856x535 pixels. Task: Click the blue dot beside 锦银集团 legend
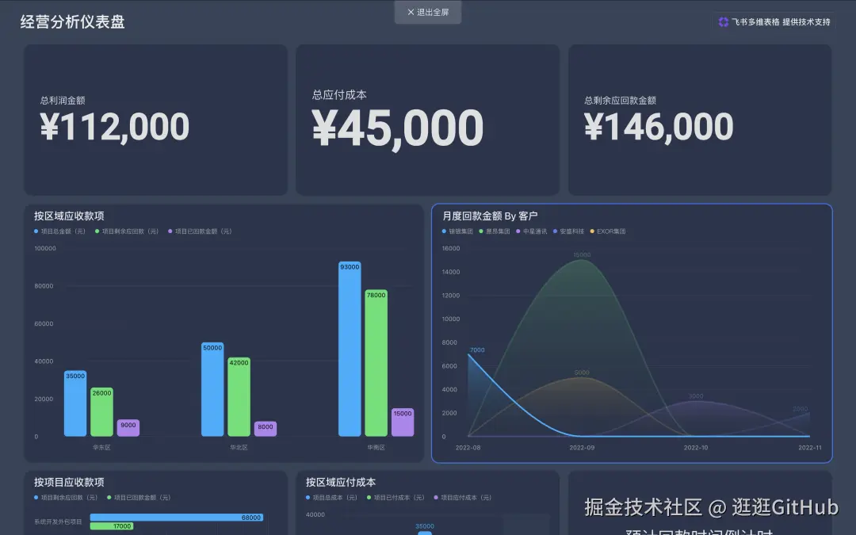pos(444,230)
